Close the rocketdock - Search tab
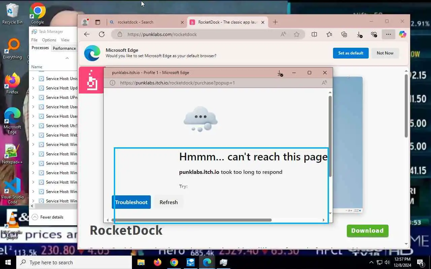This screenshot has height=269, width=431. click(183, 22)
